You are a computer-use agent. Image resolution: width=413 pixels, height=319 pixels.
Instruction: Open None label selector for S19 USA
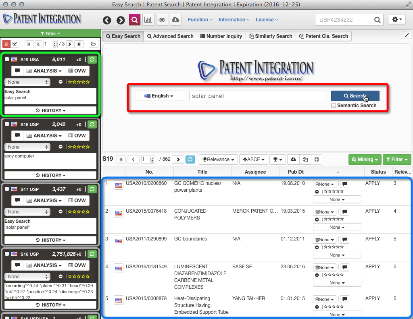[27, 82]
